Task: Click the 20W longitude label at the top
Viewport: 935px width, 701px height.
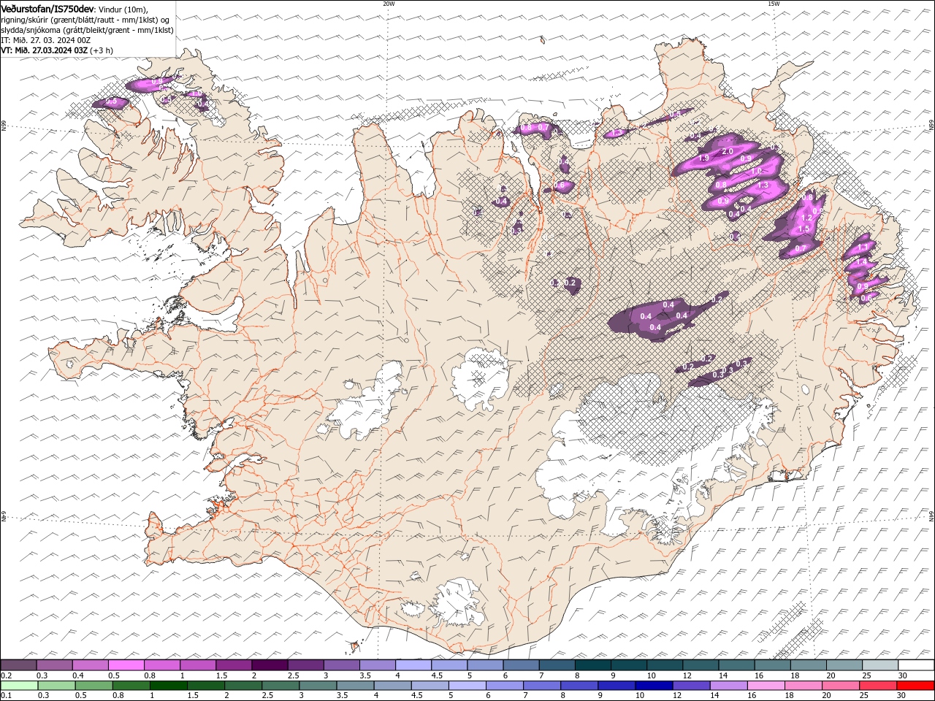Action: click(389, 4)
